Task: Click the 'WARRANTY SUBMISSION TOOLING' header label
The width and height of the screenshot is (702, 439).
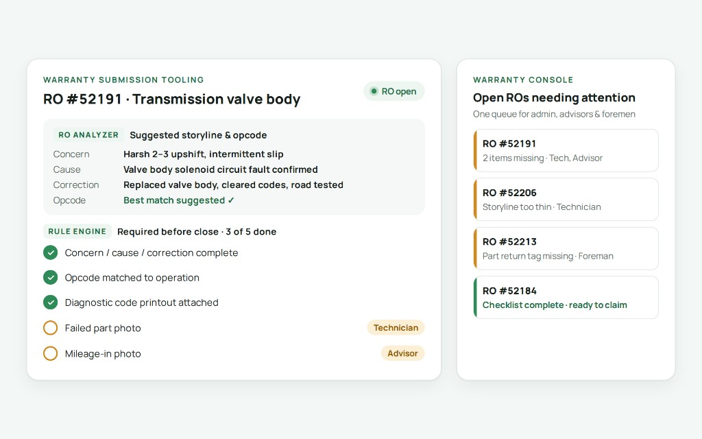Action: click(123, 80)
